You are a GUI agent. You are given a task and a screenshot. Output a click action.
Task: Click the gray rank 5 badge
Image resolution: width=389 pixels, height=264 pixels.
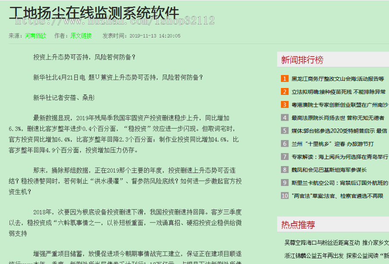click(284, 131)
